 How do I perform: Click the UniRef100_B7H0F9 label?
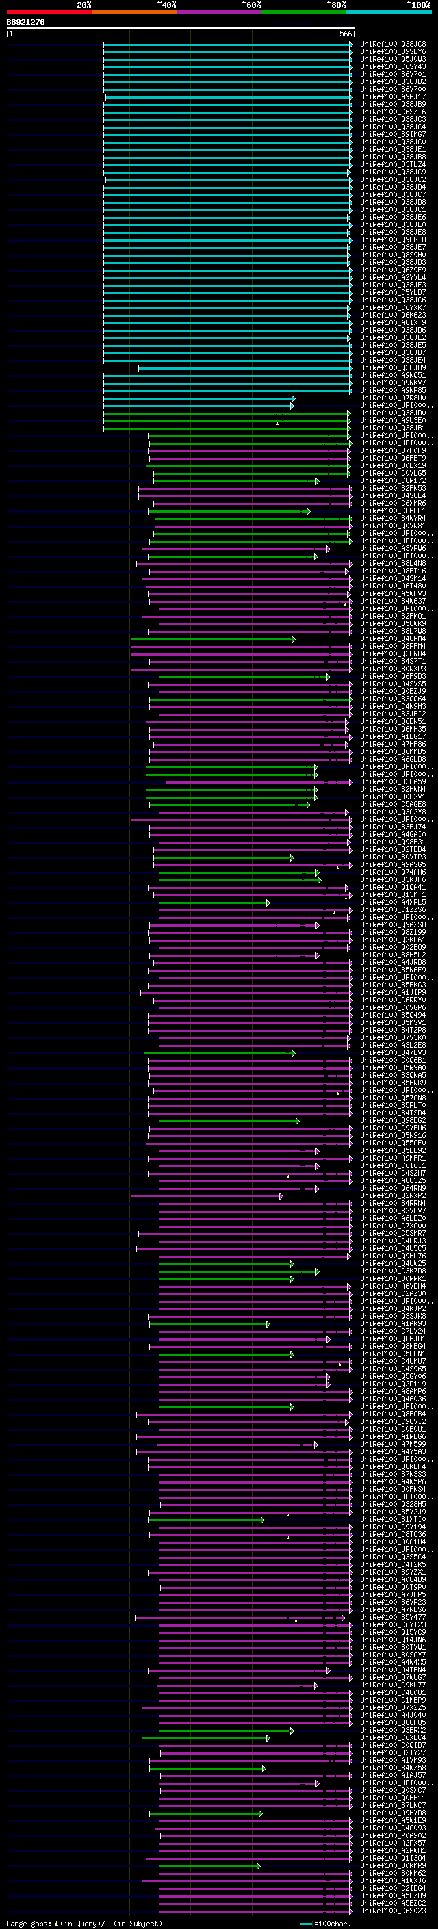click(x=392, y=451)
